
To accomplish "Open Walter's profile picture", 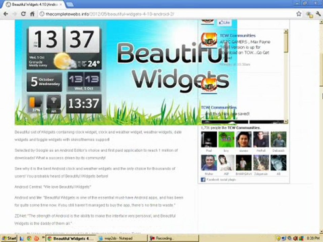I will 209,163.
